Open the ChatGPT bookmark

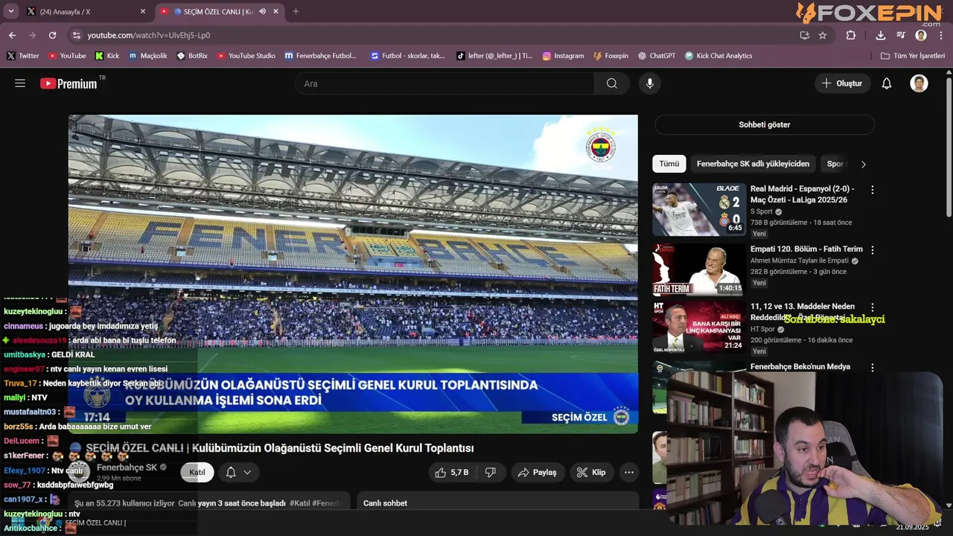[x=657, y=56]
